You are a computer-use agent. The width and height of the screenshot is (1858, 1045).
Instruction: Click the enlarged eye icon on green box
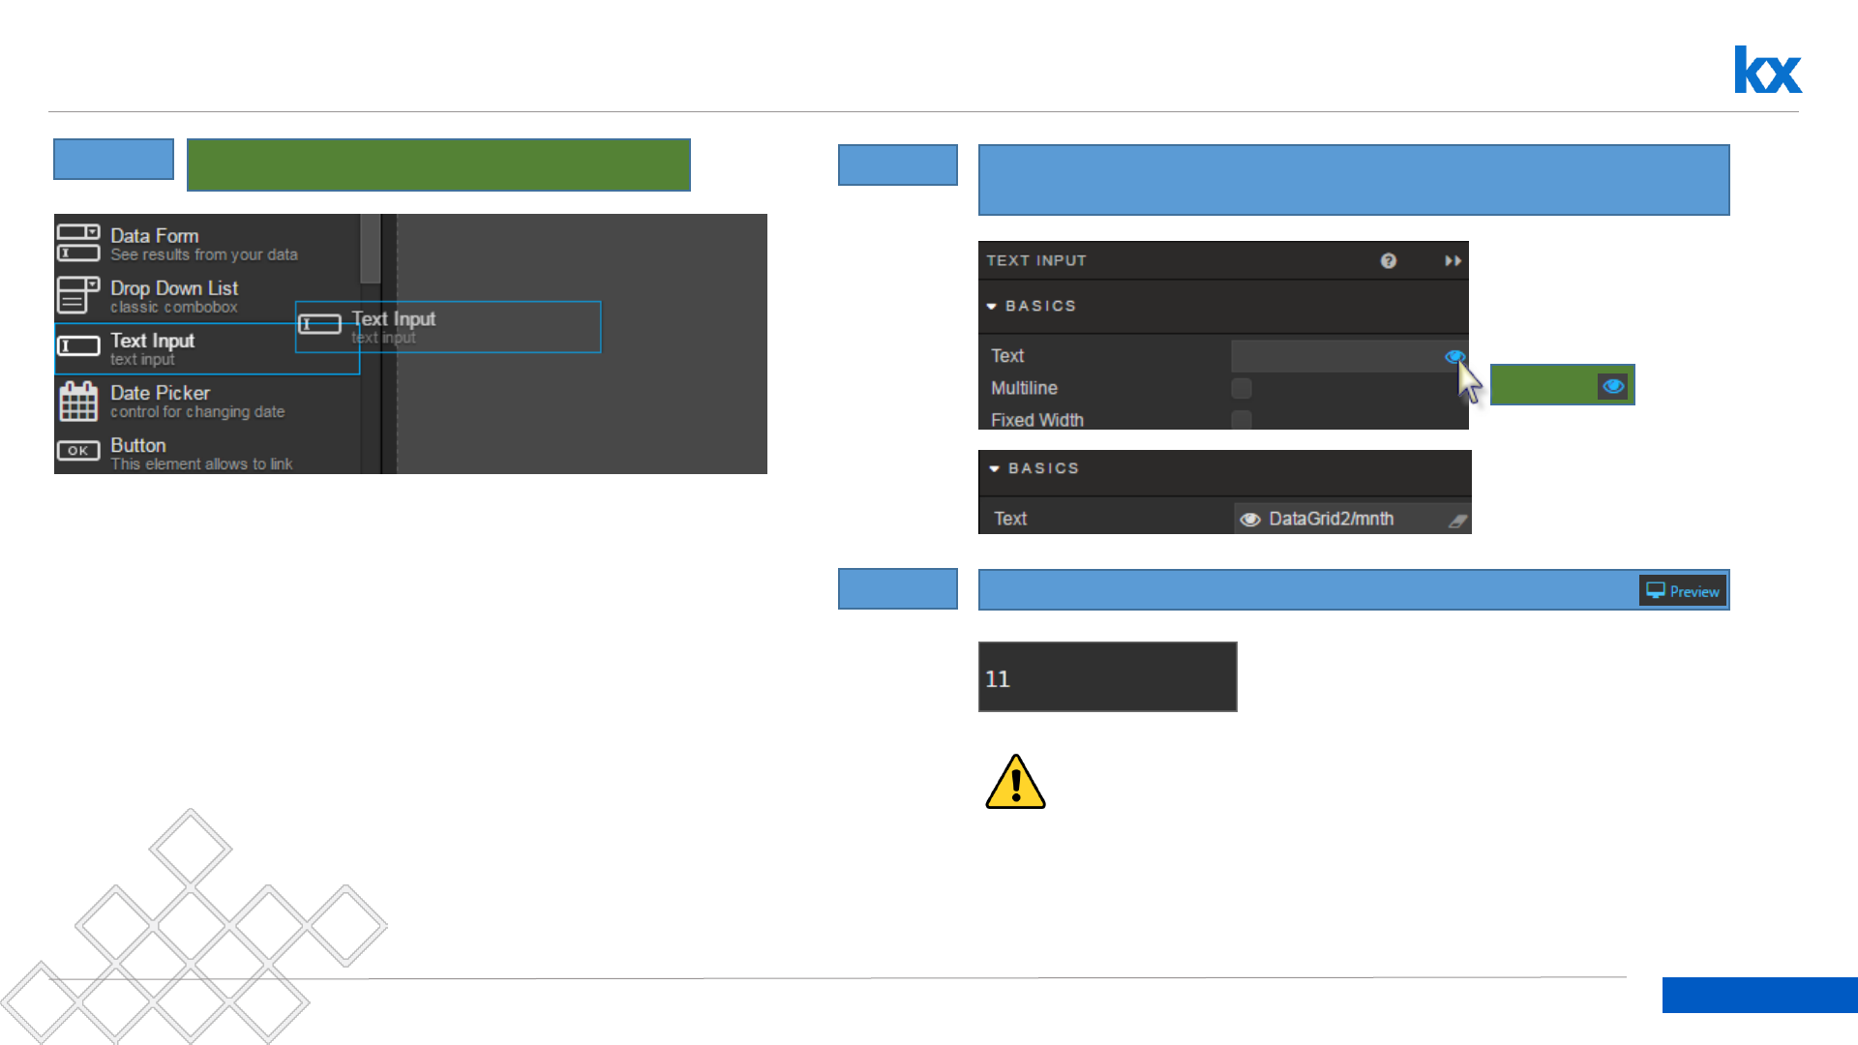coord(1612,386)
